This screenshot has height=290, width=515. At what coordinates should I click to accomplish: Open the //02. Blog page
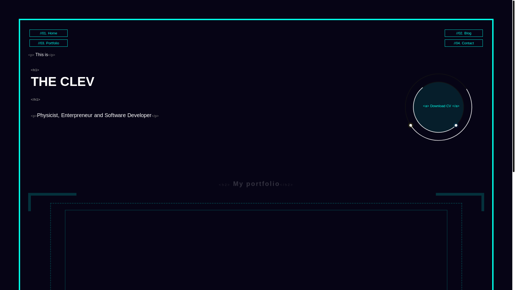[464, 33]
